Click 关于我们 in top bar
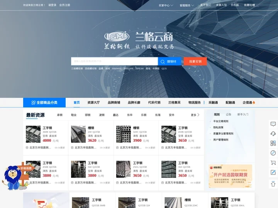The image size is (278, 208). tap(206, 5)
